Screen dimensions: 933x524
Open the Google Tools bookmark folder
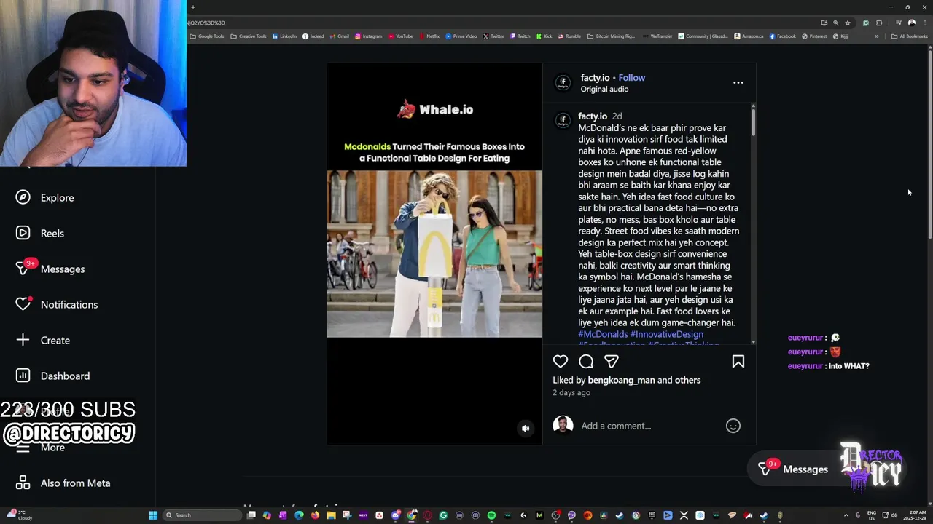[x=206, y=36]
